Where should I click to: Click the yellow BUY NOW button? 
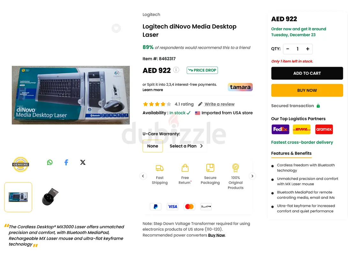click(307, 90)
